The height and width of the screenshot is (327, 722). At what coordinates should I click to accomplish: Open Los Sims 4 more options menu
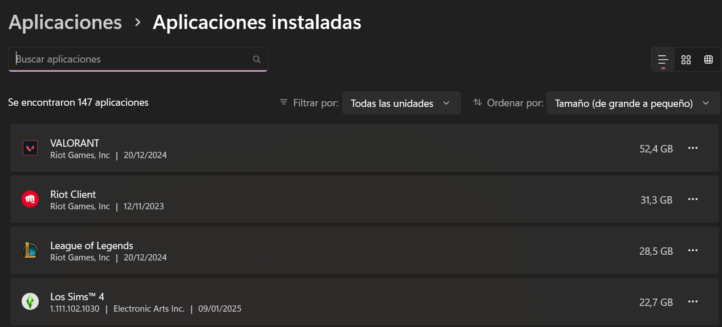click(693, 301)
